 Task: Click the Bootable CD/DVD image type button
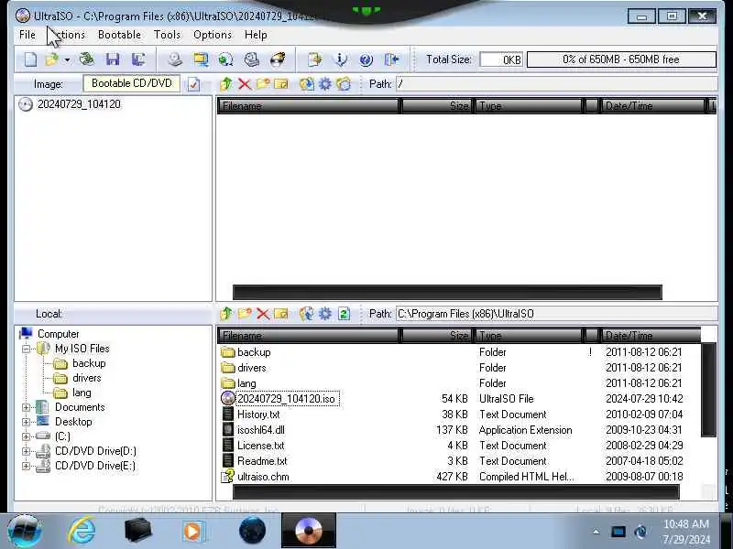coord(131,83)
